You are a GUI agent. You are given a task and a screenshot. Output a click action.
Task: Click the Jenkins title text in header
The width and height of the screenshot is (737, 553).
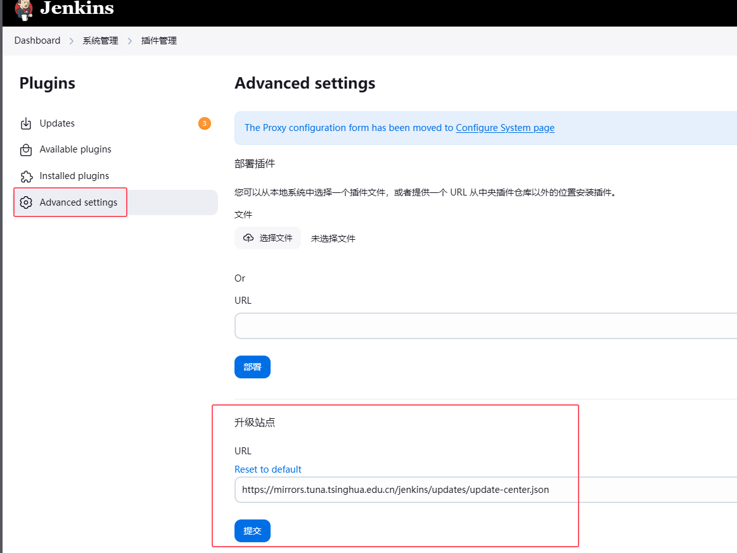coord(77,8)
